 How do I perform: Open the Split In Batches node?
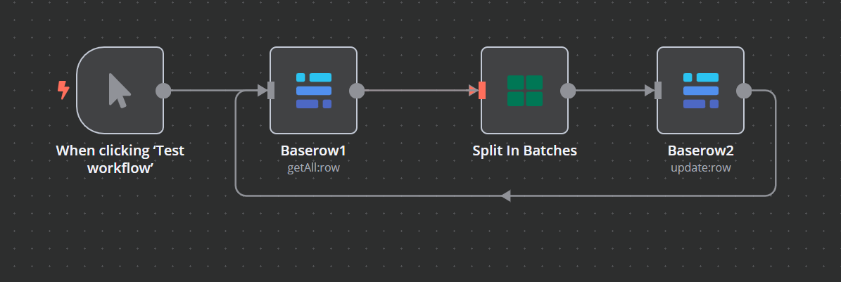coord(524,91)
